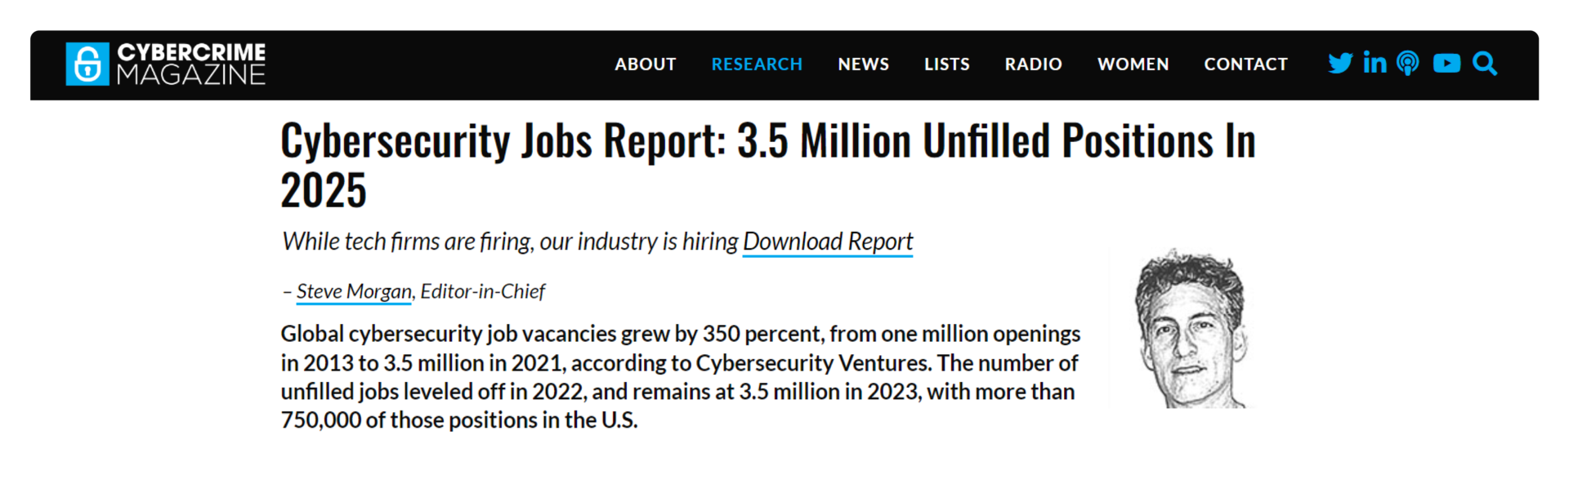Open the Lists menu item

[x=947, y=64]
